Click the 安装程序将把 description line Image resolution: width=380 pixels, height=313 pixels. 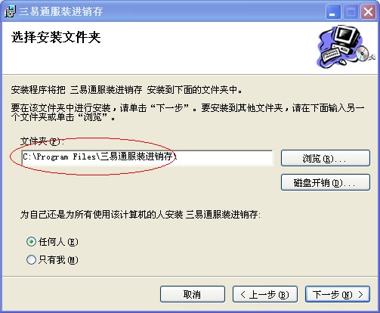click(126, 90)
